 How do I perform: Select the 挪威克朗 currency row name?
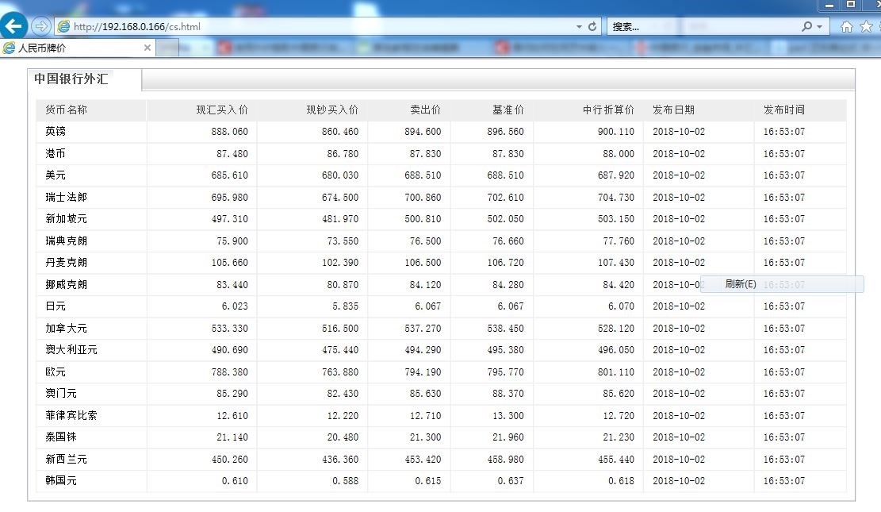[x=67, y=284]
